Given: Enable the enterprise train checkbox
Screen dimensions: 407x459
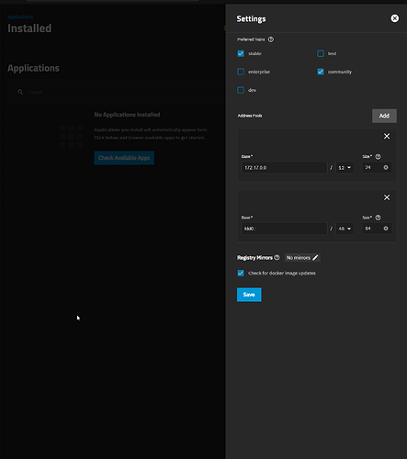Looking at the screenshot, I should pos(241,72).
